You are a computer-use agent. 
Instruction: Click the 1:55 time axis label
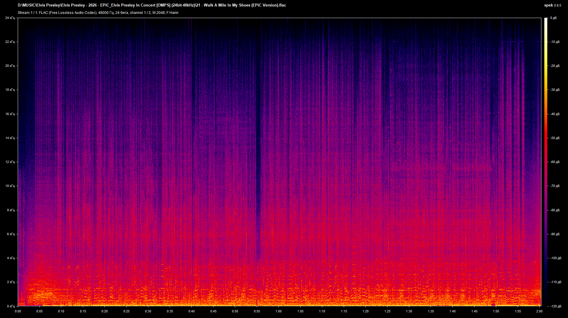pos(518,311)
